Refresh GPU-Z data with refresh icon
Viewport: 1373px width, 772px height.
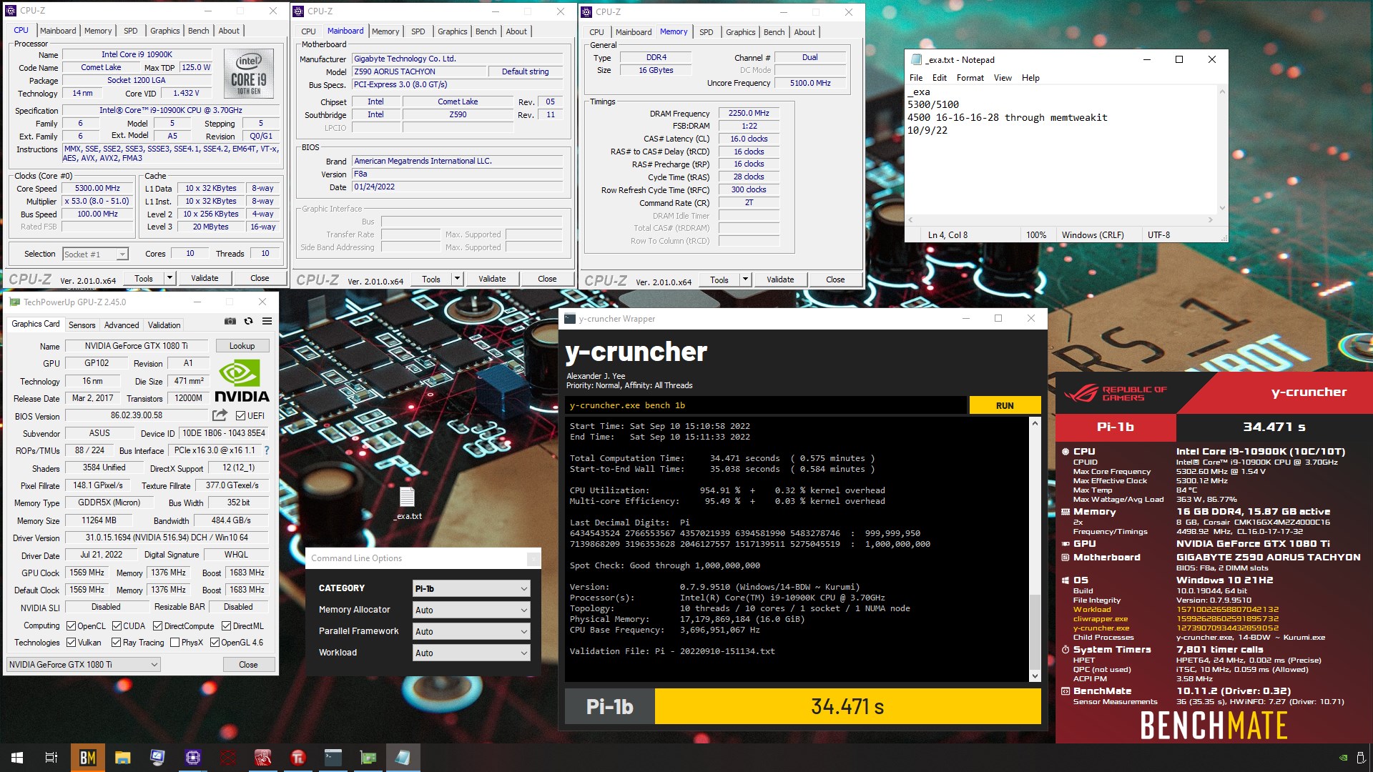[248, 322]
